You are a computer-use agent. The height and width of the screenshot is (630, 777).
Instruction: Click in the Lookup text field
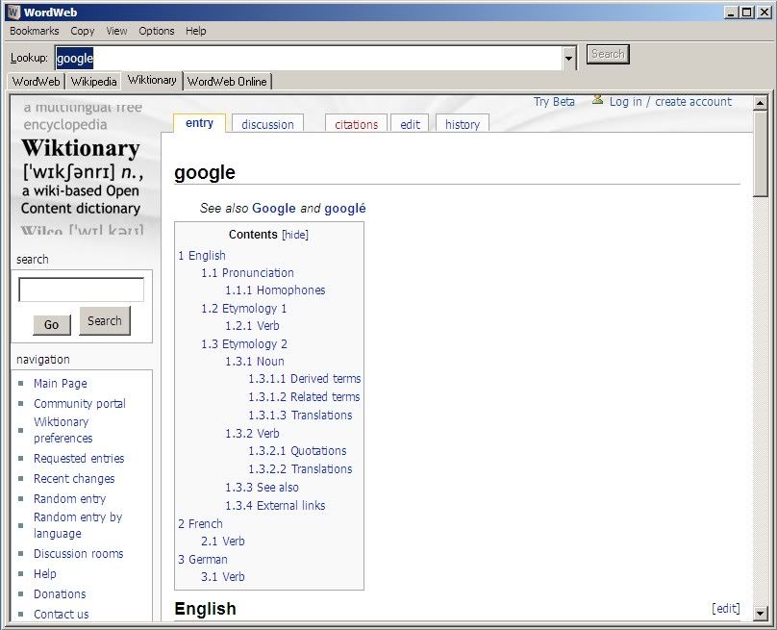click(309, 59)
